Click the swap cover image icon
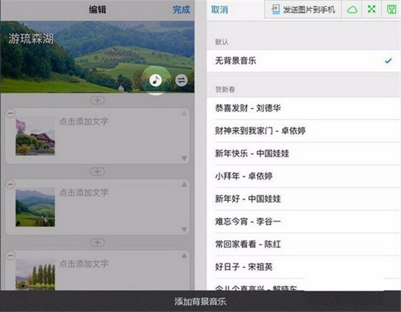 [x=181, y=80]
